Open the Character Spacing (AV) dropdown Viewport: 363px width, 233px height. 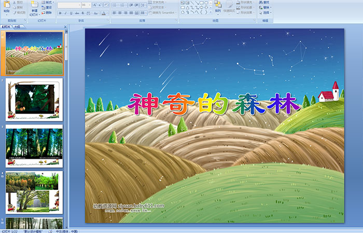(x=89, y=13)
